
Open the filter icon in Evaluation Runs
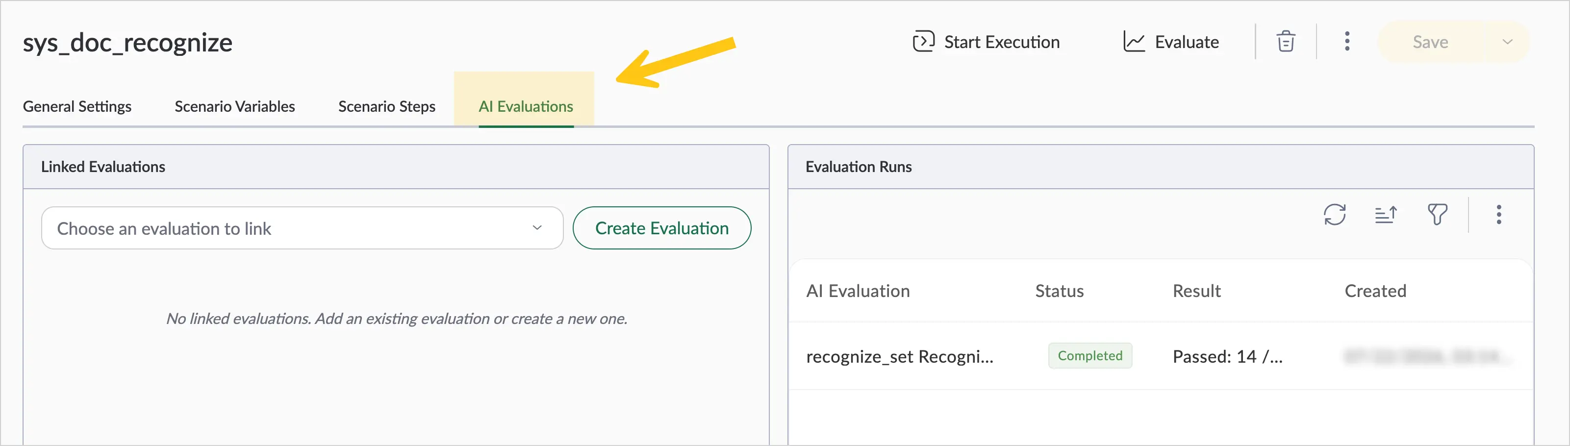[x=1437, y=215]
